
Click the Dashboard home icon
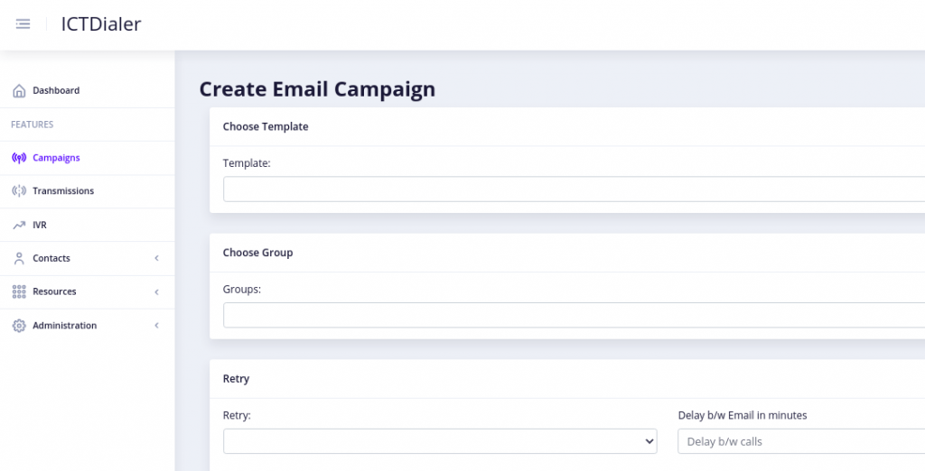tap(19, 91)
